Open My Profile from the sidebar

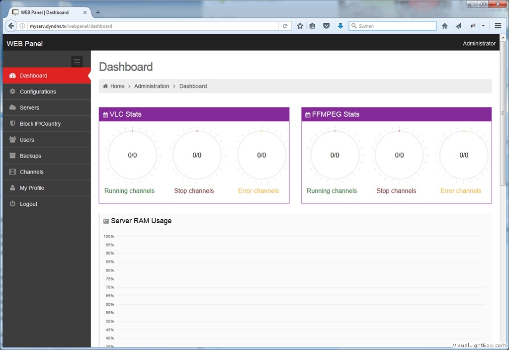point(32,188)
